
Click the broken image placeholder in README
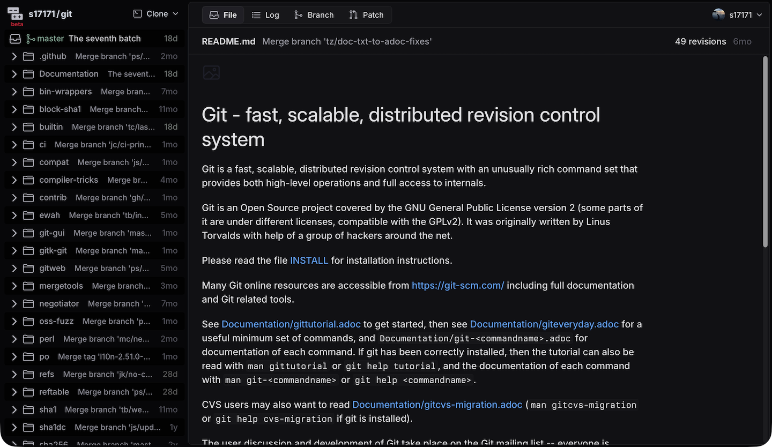click(x=211, y=73)
